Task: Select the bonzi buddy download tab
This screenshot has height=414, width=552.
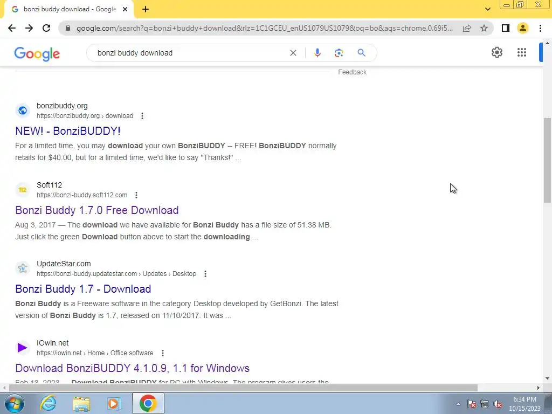Action: [69, 10]
